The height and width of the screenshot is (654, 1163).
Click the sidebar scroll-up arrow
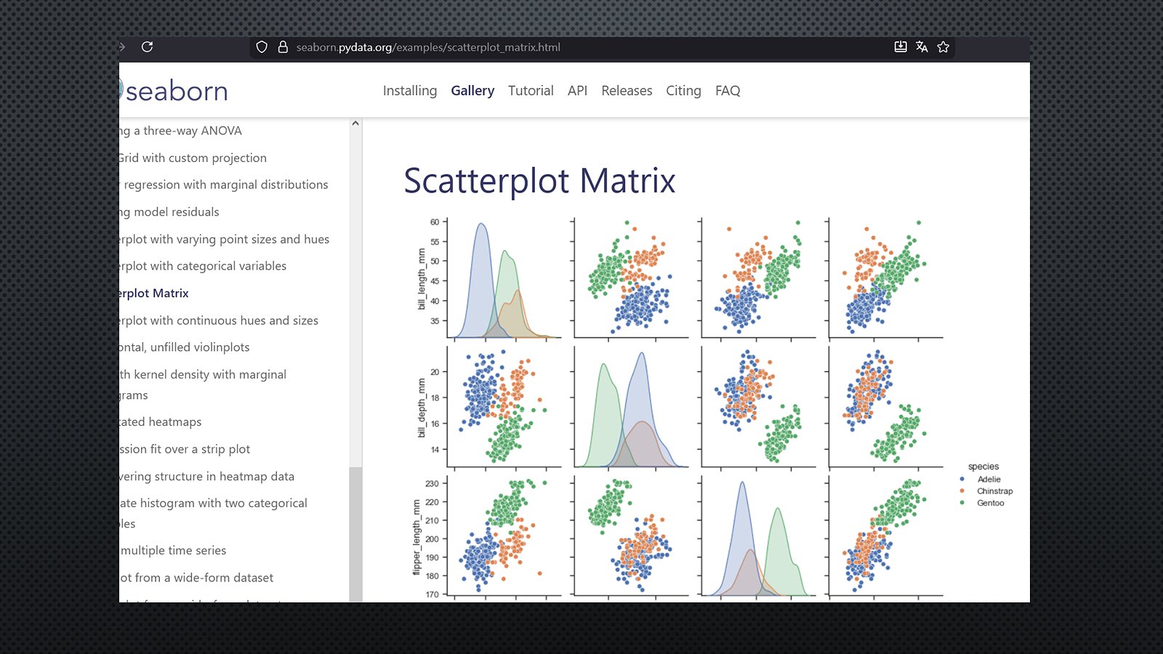pyautogui.click(x=355, y=124)
